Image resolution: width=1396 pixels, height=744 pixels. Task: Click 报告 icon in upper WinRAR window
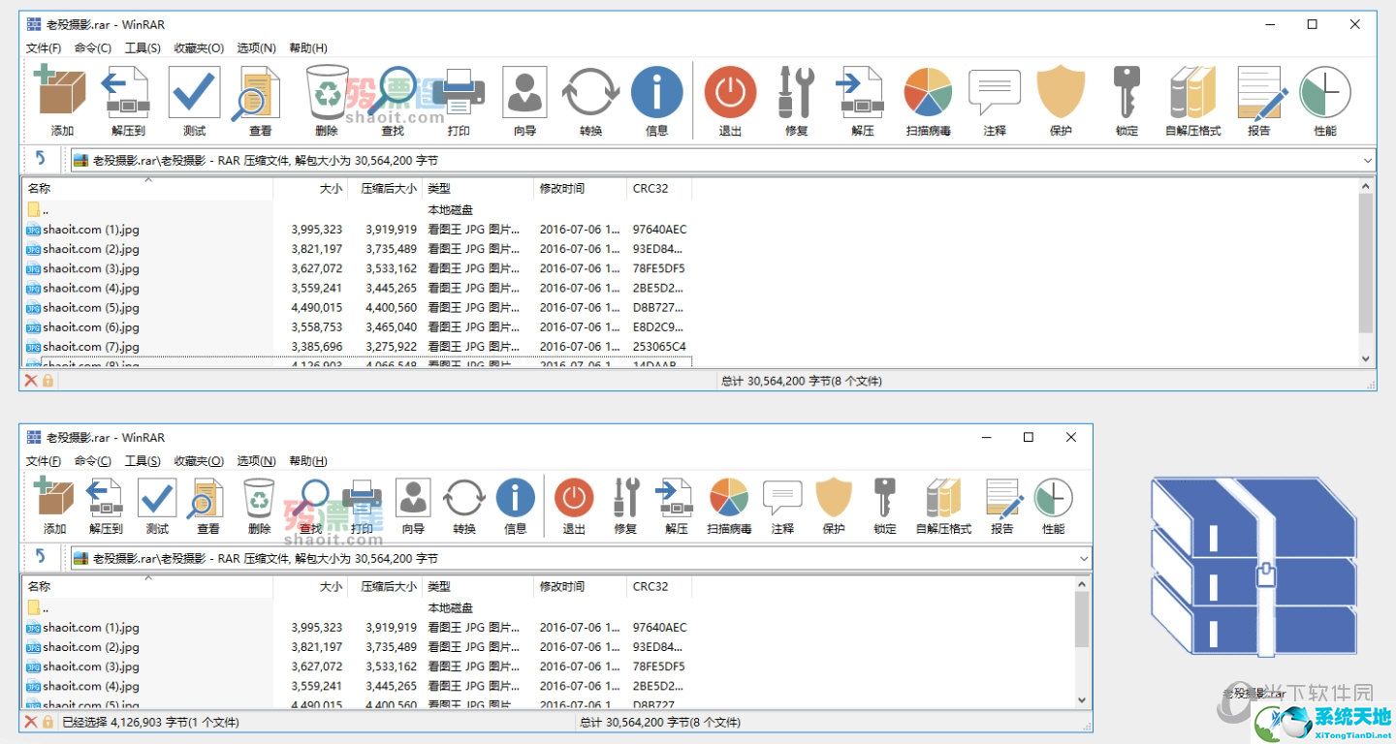click(x=1260, y=94)
